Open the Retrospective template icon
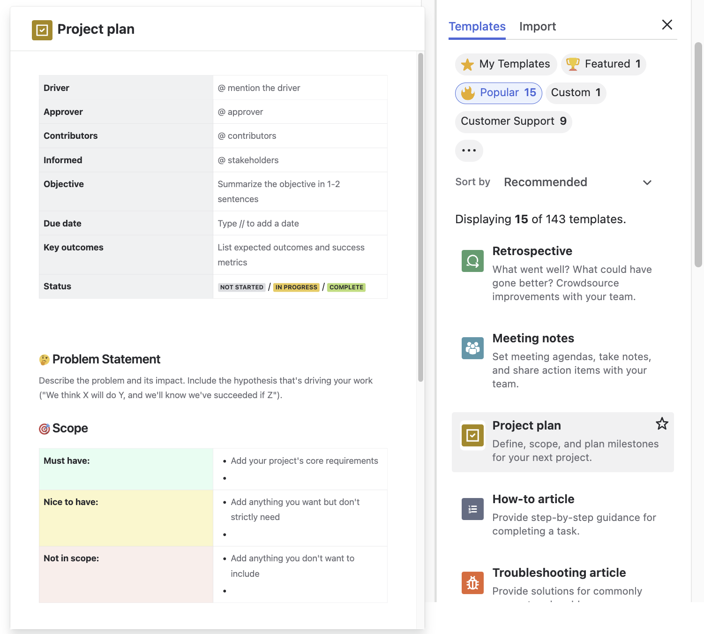704x634 pixels. 472,261
